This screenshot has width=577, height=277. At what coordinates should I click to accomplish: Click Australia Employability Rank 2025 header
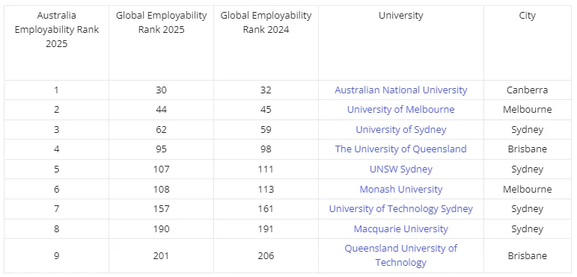point(57,30)
